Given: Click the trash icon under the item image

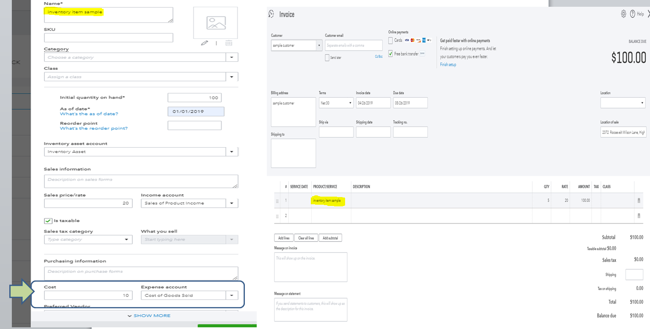Looking at the screenshot, I should 229,43.
